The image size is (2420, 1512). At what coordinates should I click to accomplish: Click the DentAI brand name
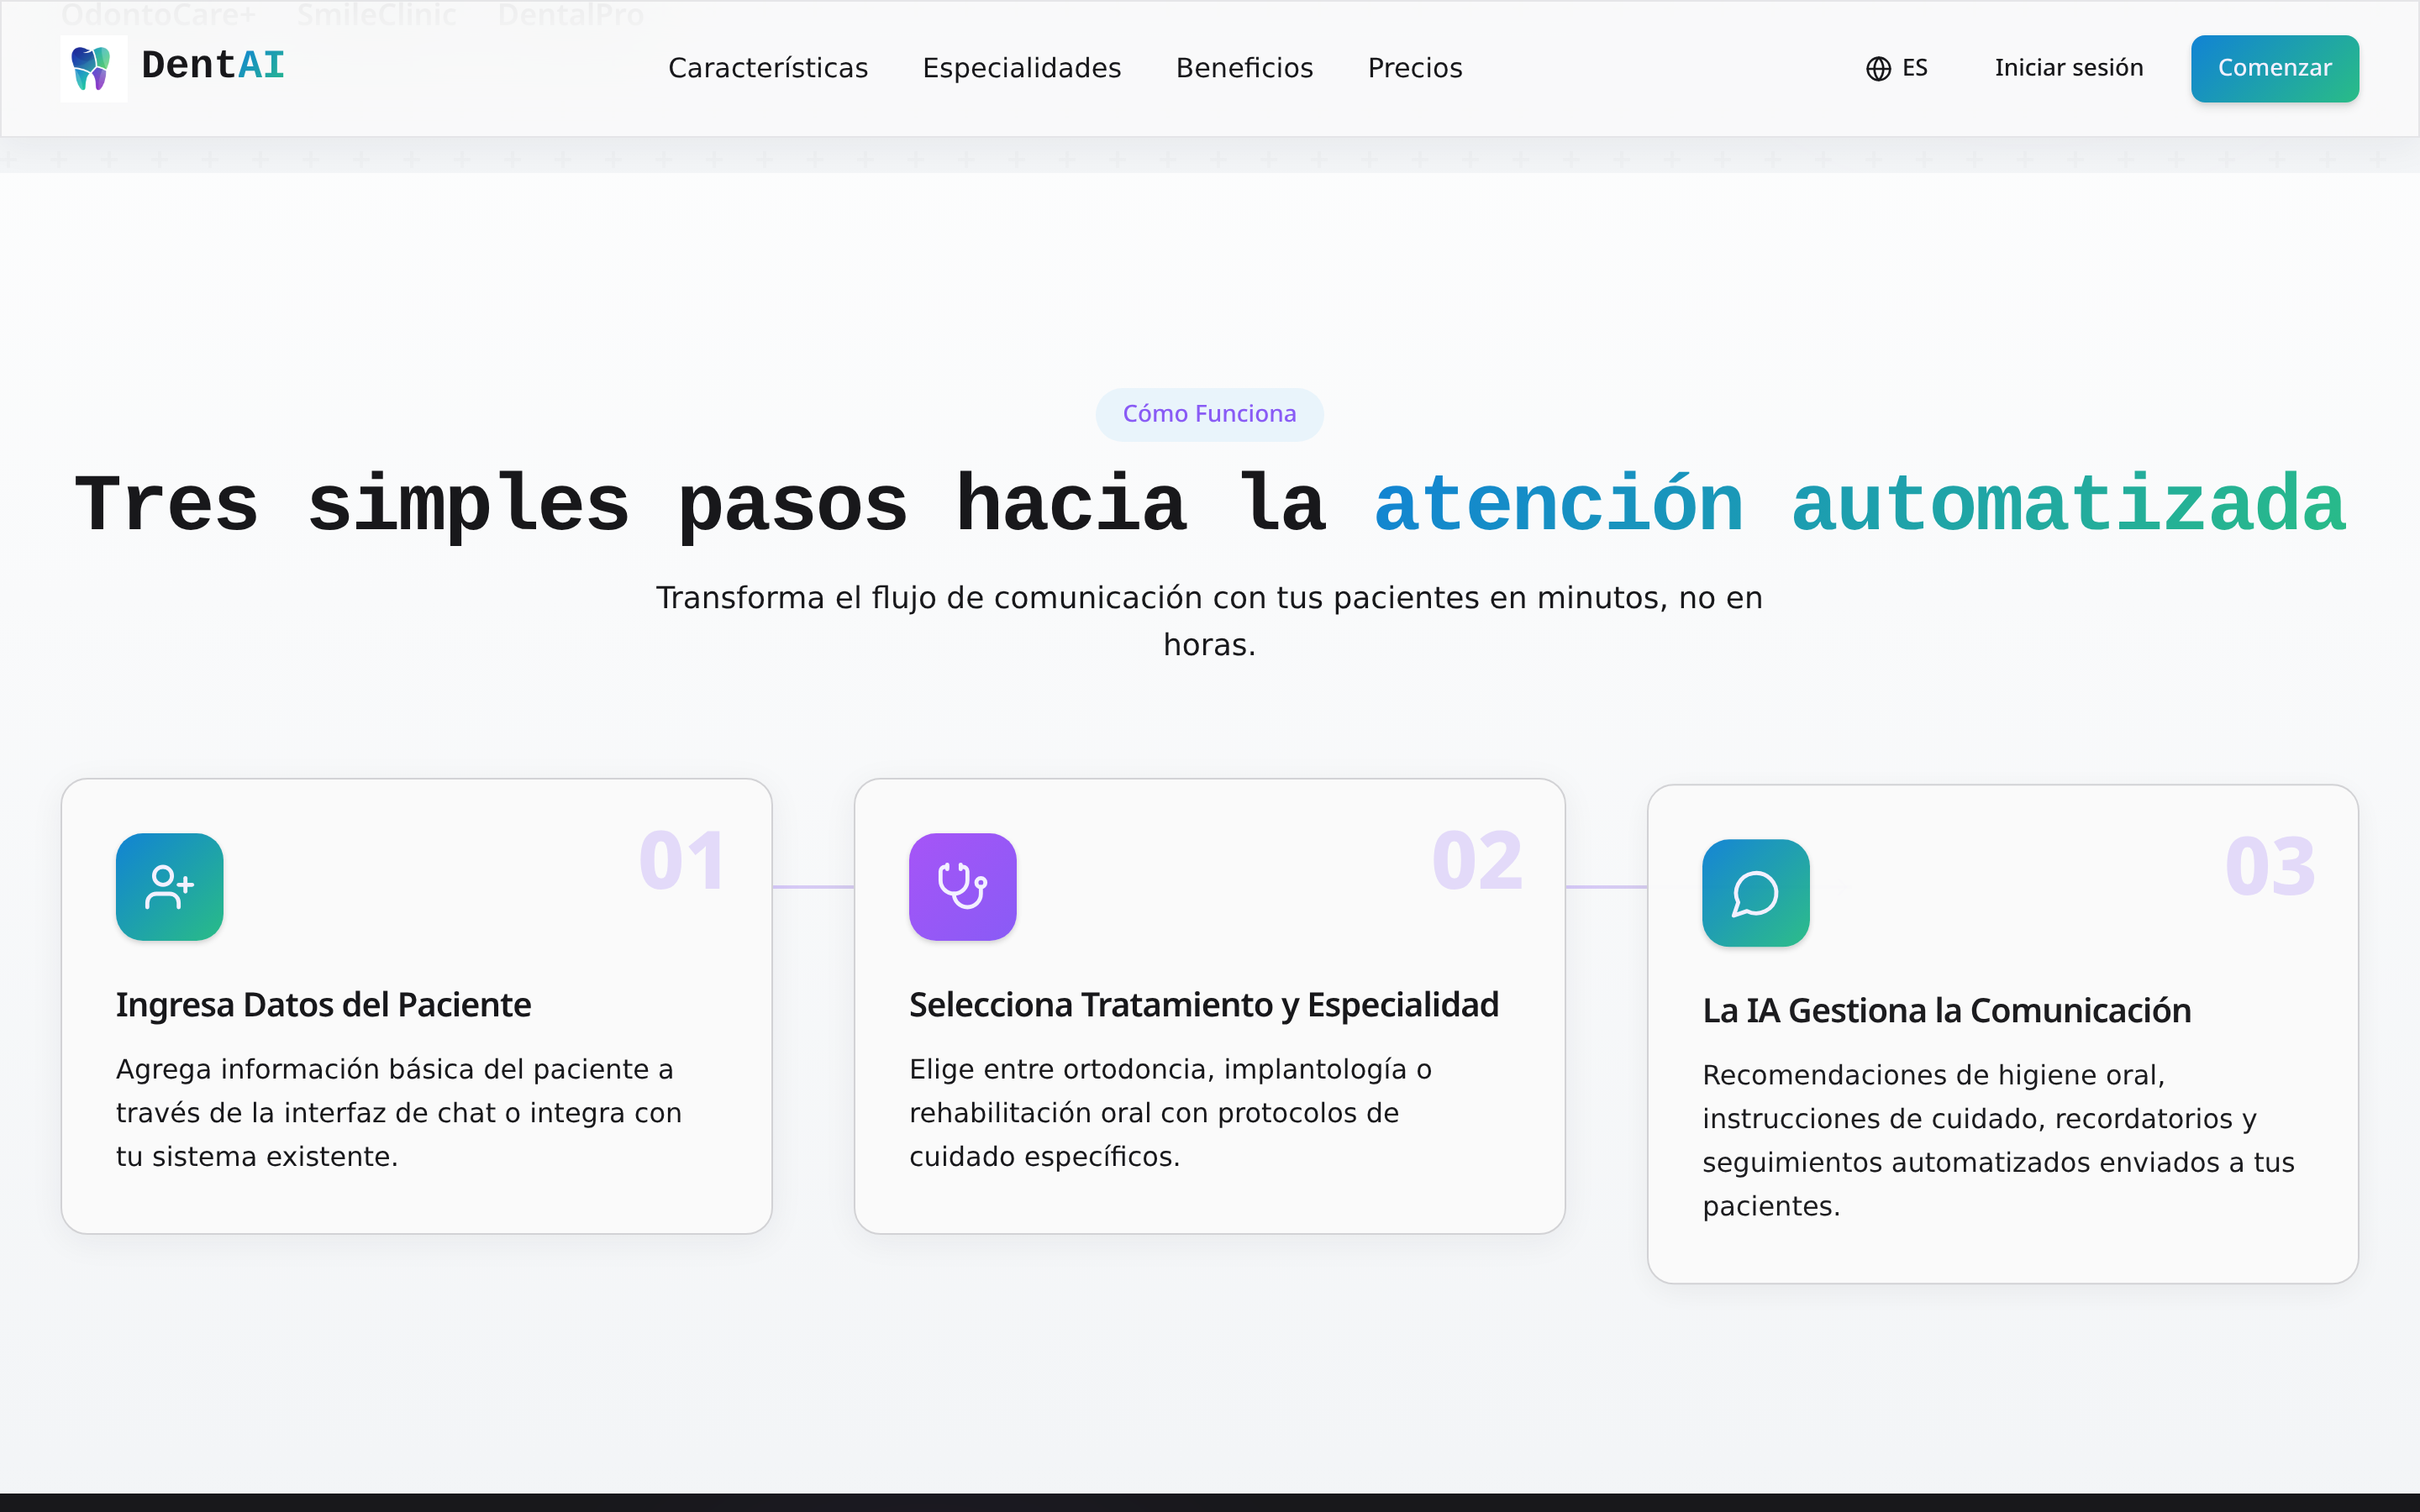point(213,66)
